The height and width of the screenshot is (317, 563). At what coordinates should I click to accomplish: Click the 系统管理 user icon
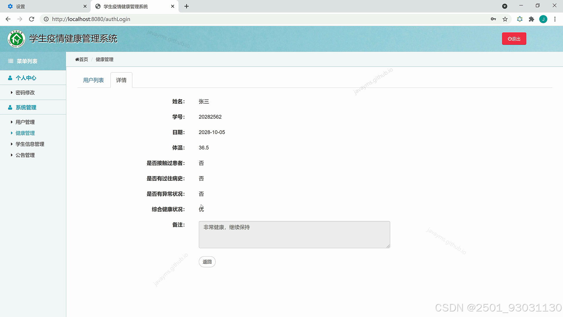pyautogui.click(x=10, y=107)
